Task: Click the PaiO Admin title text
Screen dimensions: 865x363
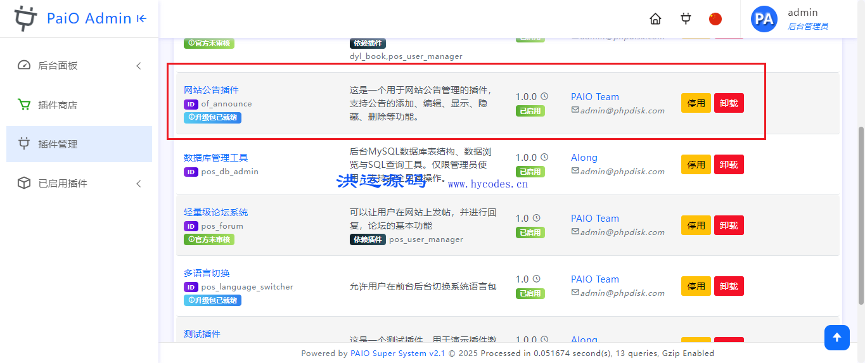Action: 89,18
